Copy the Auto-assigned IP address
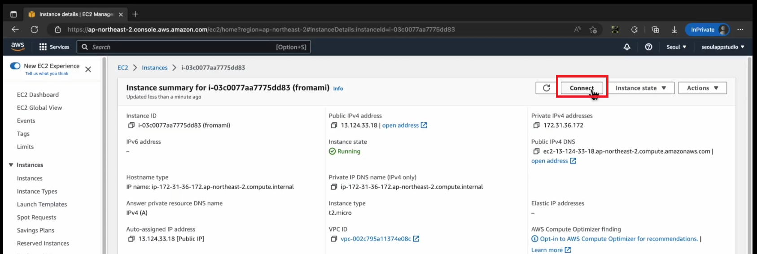757x254 pixels. (131, 239)
